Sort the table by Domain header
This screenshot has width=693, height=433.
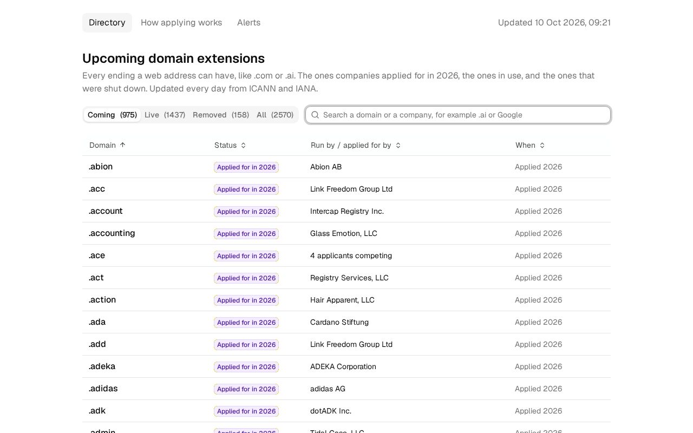[x=107, y=145]
